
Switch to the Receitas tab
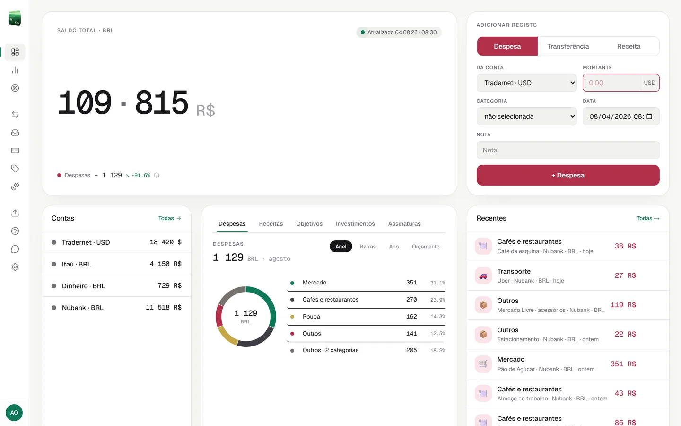(271, 224)
